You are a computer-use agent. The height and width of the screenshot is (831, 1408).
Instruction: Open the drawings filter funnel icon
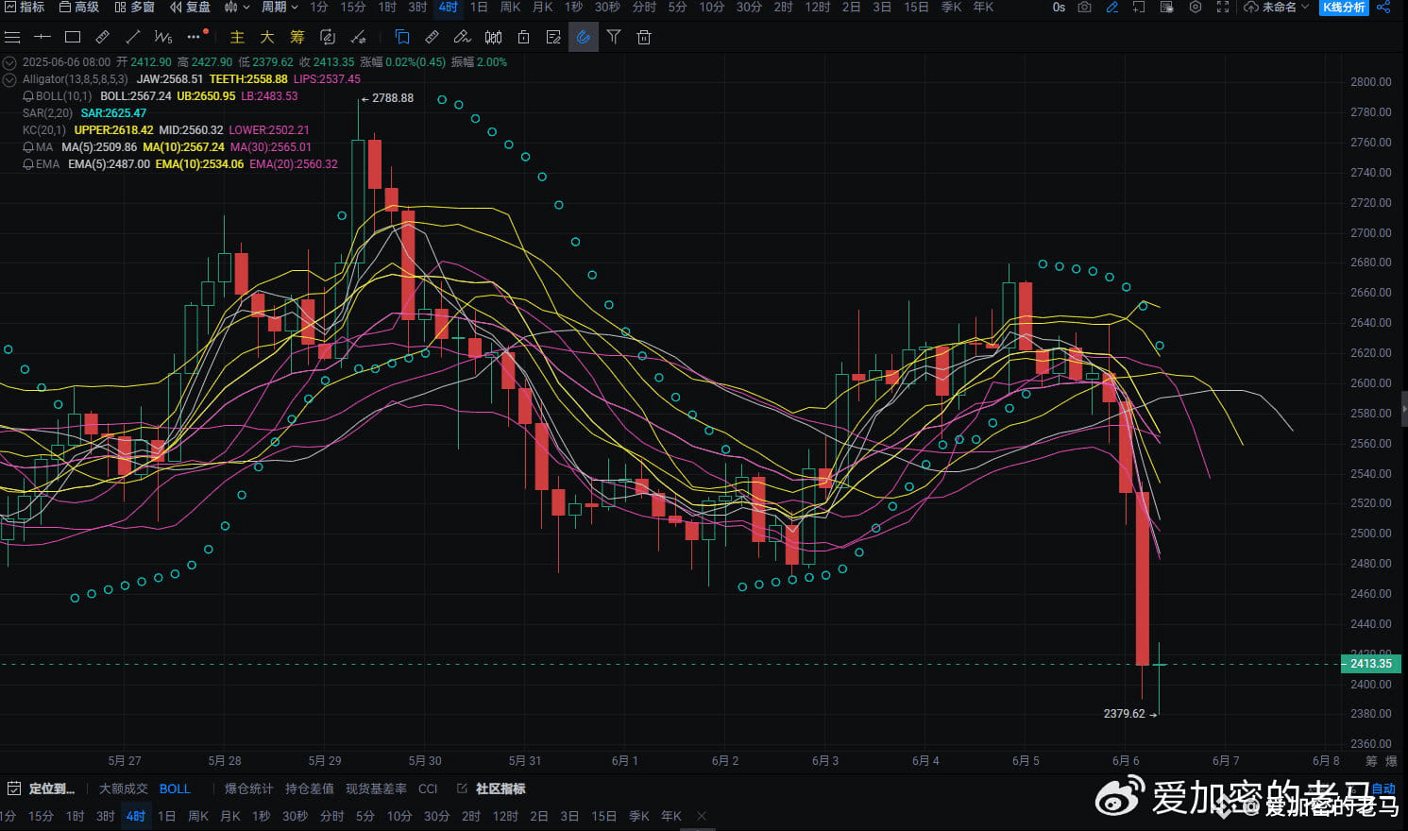point(614,37)
